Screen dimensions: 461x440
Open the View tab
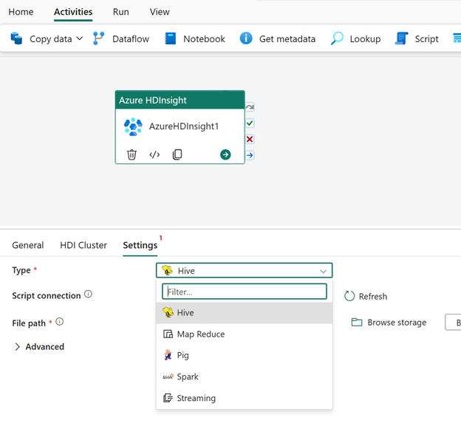[x=160, y=12]
